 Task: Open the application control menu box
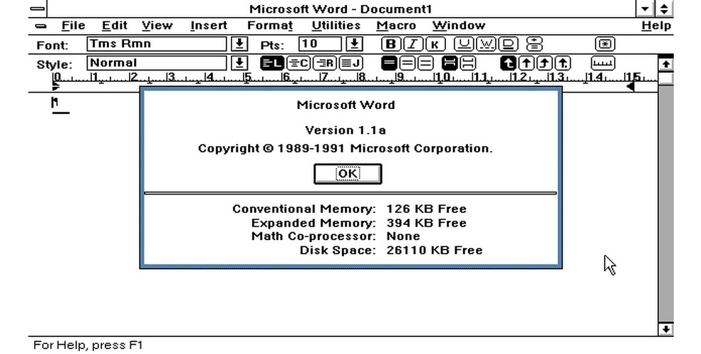37,9
